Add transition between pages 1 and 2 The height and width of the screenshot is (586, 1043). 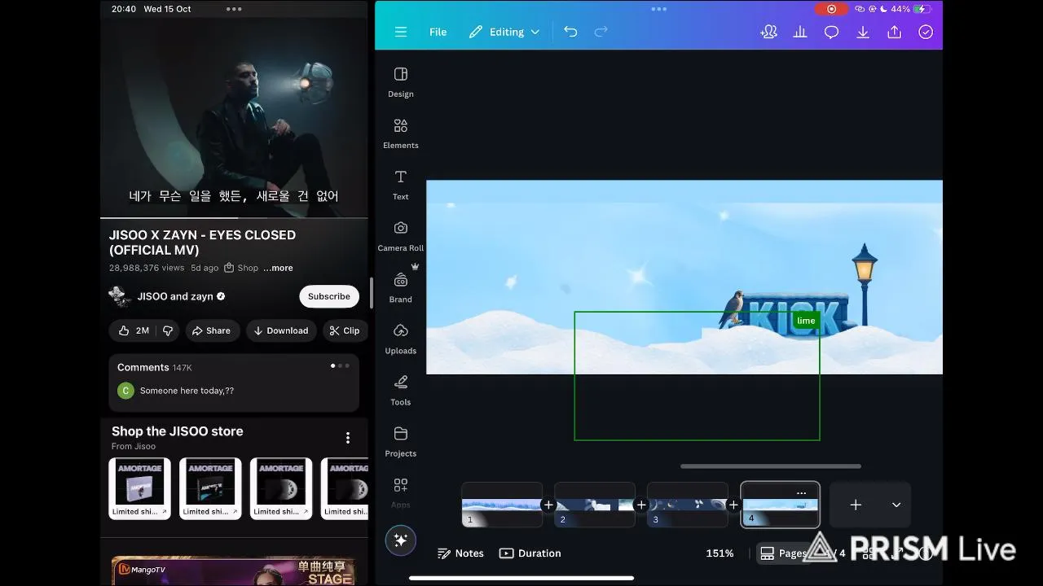coord(548,505)
